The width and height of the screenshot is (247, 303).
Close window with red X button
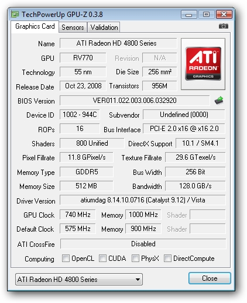pos(224,15)
